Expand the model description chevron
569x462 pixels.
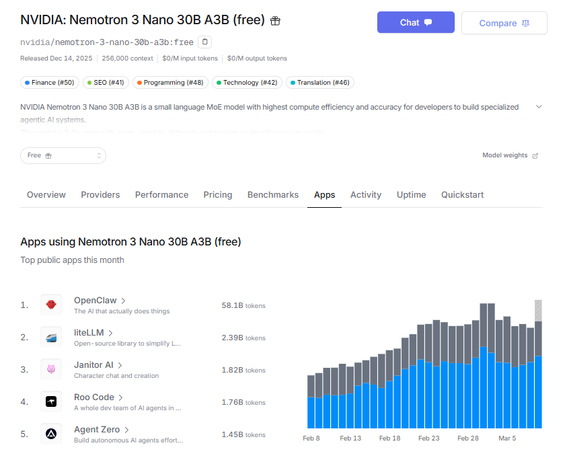539,107
